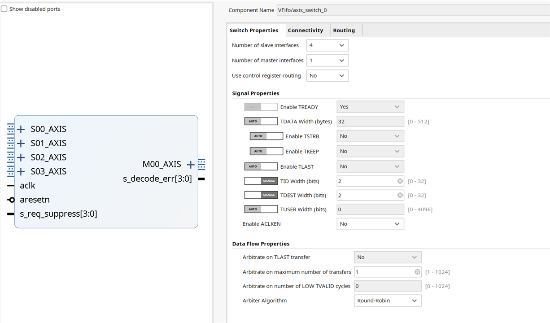The height and width of the screenshot is (323, 550).
Task: Click the S02_AXIS bus interface pin icon
Action: [x=11, y=157]
